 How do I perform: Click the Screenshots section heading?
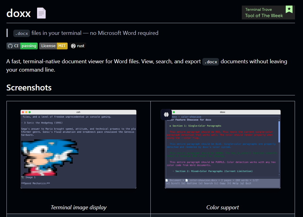tap(29, 88)
